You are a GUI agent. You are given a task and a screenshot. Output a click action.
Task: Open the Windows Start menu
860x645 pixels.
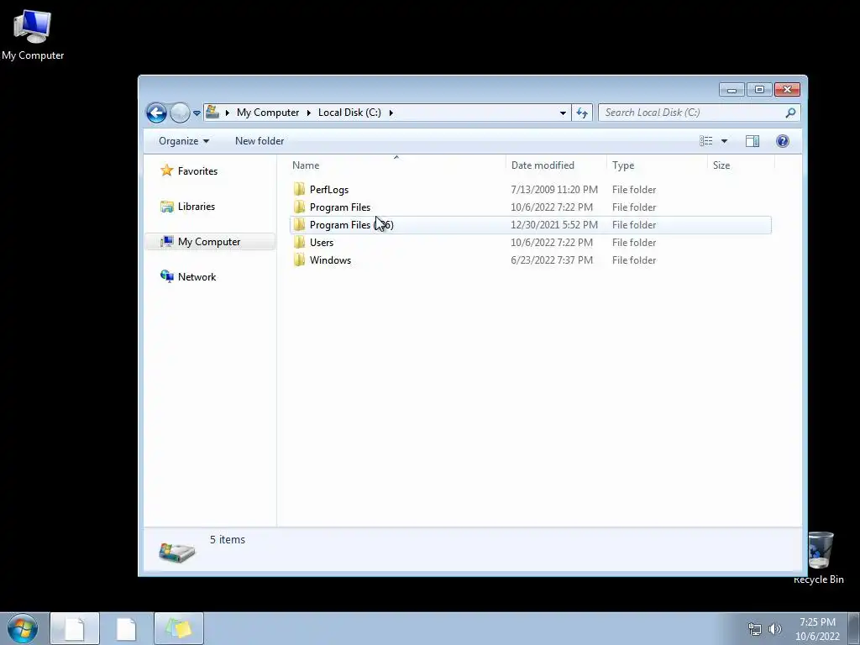(x=23, y=628)
